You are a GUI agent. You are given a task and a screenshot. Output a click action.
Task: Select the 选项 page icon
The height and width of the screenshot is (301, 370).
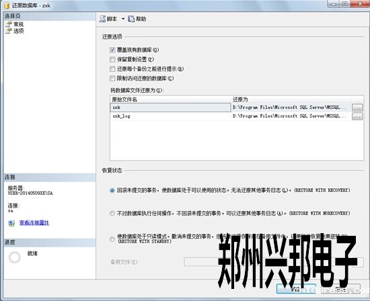[x=9, y=31]
